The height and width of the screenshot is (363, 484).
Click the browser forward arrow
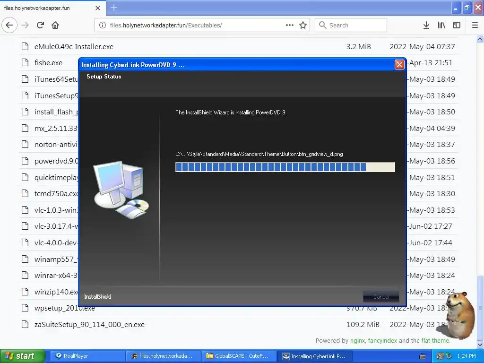25,25
